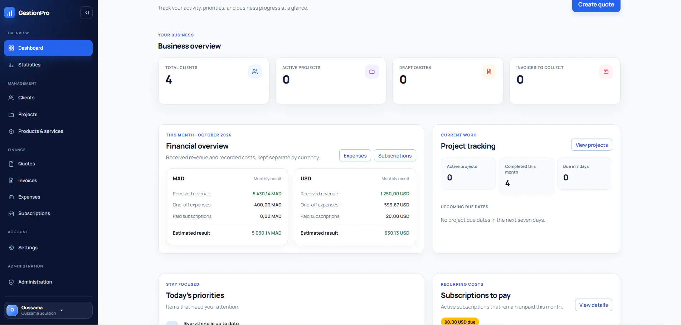Click the Invoices document icon in sidebar
This screenshot has height=325, width=681.
11,181
